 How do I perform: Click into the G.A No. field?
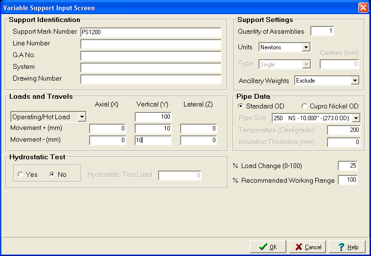[151, 56]
